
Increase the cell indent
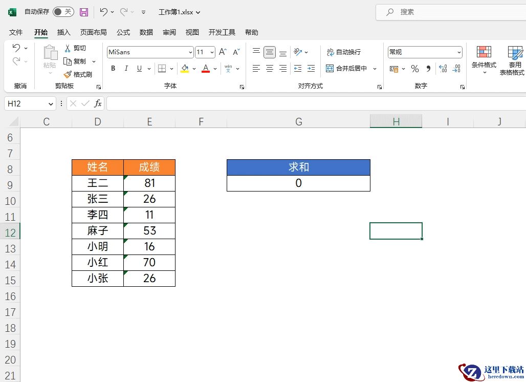coord(311,69)
